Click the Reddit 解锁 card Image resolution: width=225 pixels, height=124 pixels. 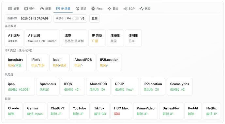pyautogui.click(x=193, y=111)
